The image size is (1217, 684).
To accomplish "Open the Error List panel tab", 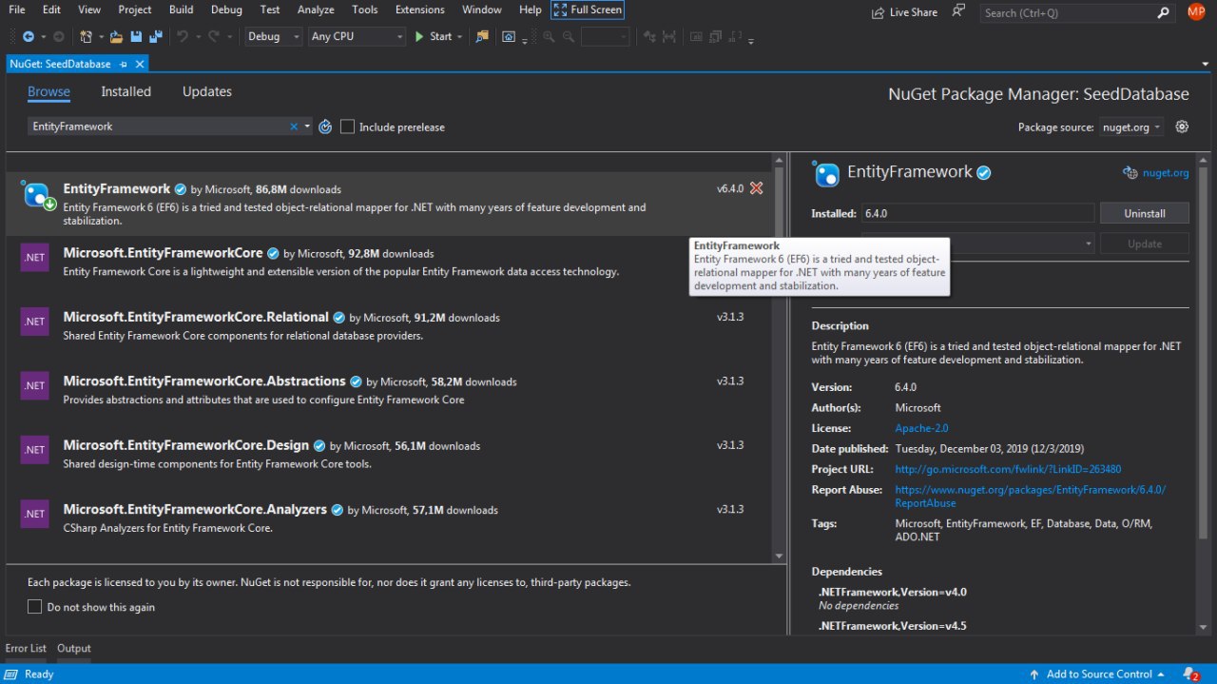I will (26, 648).
